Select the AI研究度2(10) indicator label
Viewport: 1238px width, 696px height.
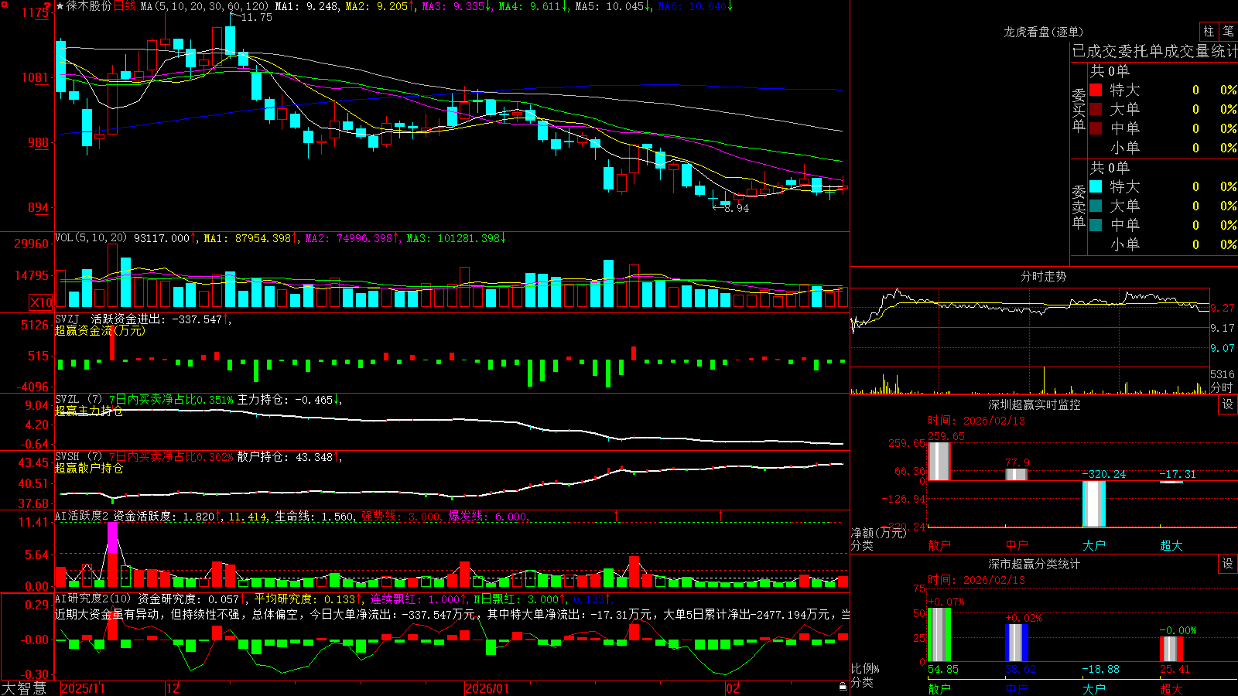(x=94, y=599)
